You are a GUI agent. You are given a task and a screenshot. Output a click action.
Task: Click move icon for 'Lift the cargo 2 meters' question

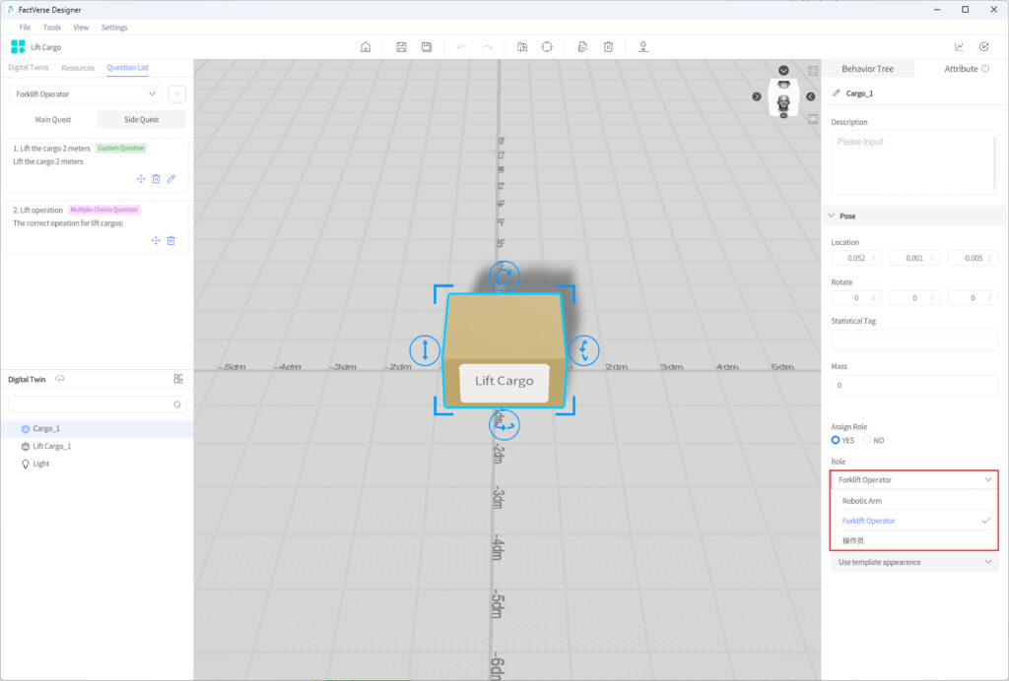point(141,178)
